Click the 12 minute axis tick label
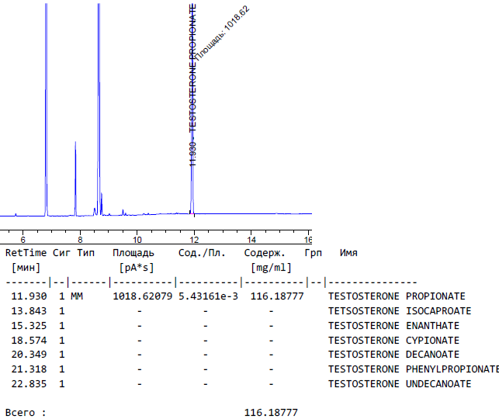Image resolution: width=499 pixels, height=419 pixels. (x=194, y=237)
